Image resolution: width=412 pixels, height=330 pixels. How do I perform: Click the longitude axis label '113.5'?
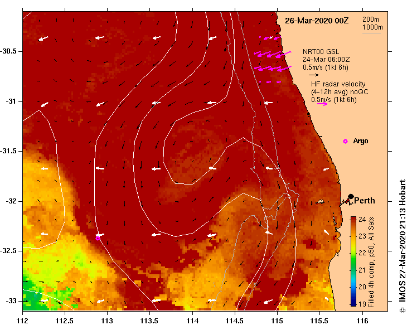point(149,321)
